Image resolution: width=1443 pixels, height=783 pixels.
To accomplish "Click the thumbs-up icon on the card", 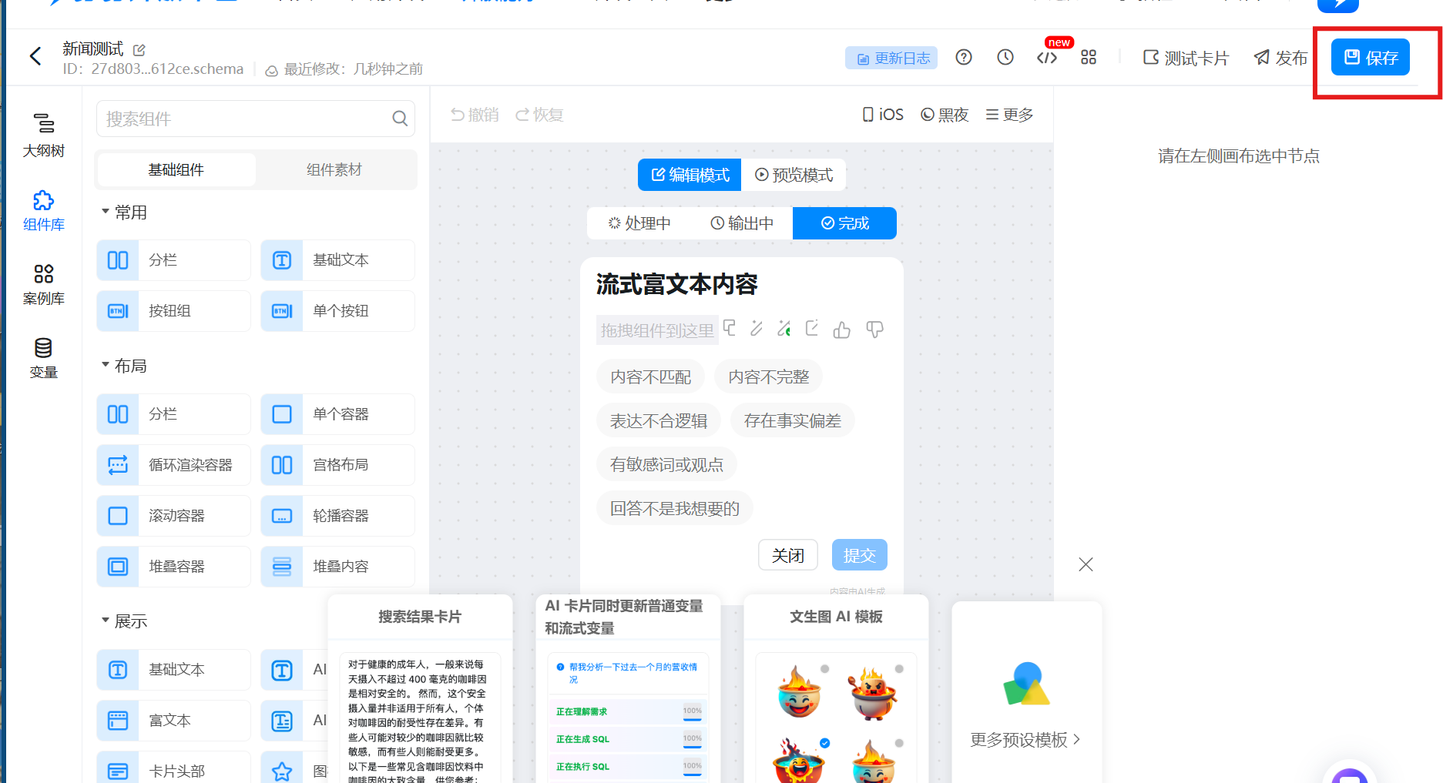I will (842, 330).
